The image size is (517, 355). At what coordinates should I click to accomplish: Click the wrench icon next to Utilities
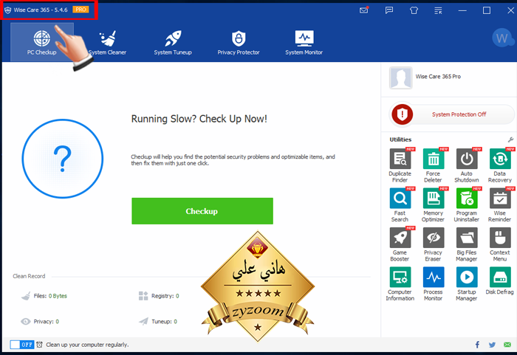point(510,139)
